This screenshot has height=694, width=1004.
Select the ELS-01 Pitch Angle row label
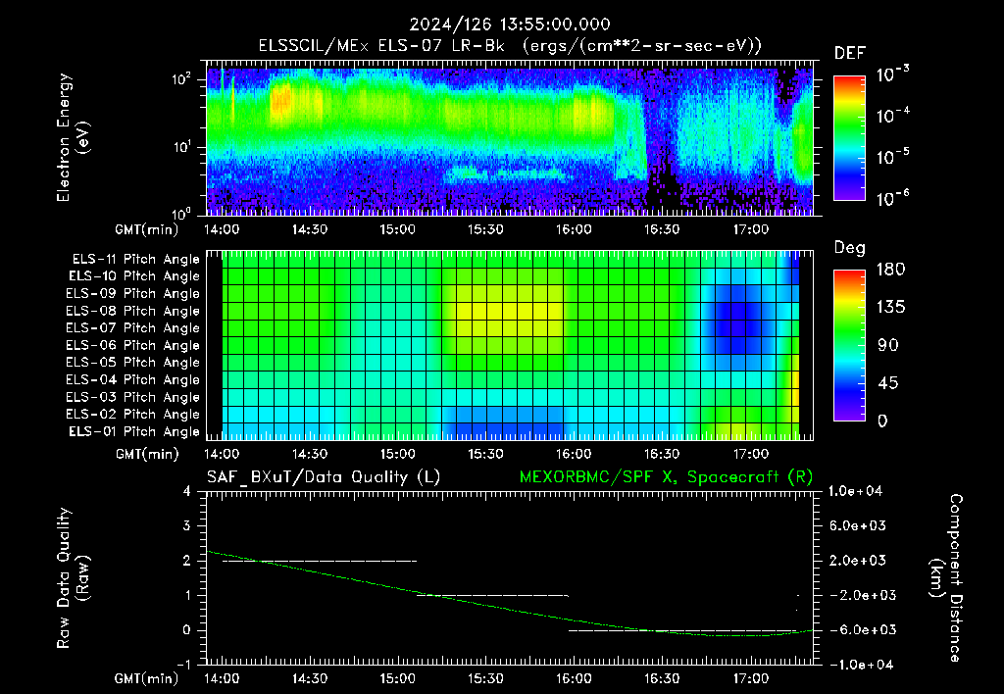click(x=134, y=431)
